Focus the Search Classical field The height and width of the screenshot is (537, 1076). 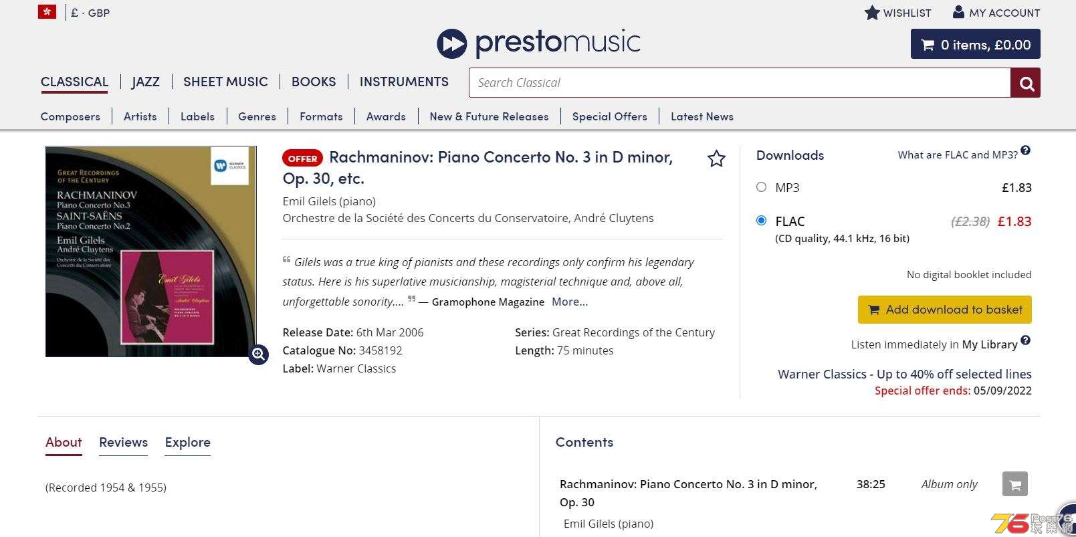(x=740, y=83)
